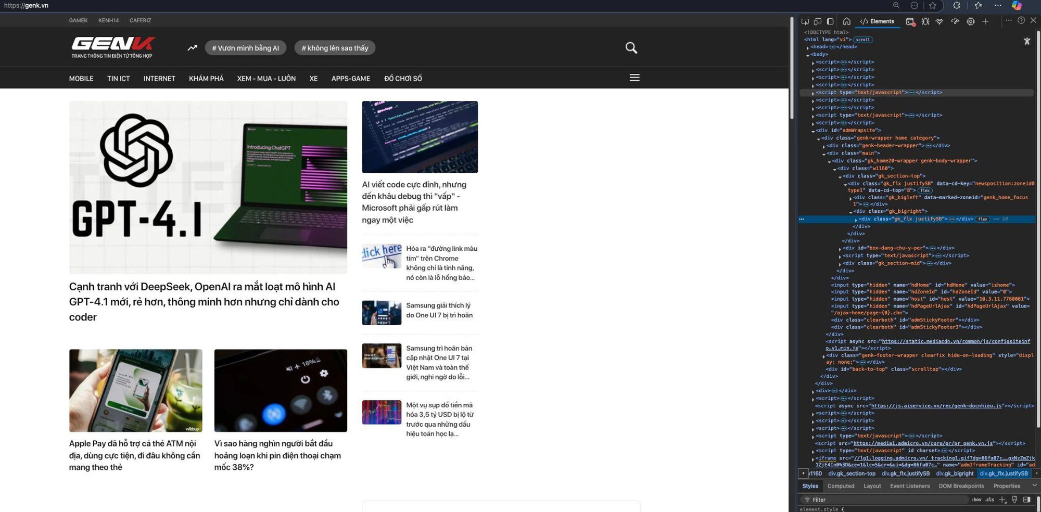The image size is (1041, 512).
Task: Open the browser Settings and more ellipsis
Action: [x=998, y=5]
